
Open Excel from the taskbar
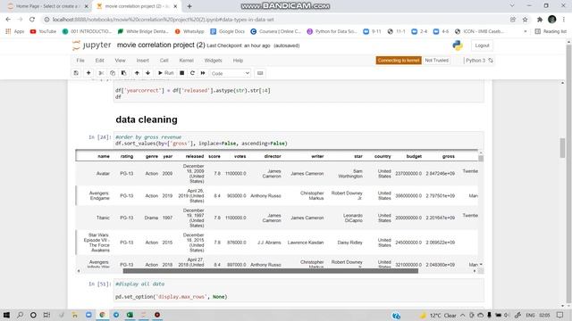130,315
